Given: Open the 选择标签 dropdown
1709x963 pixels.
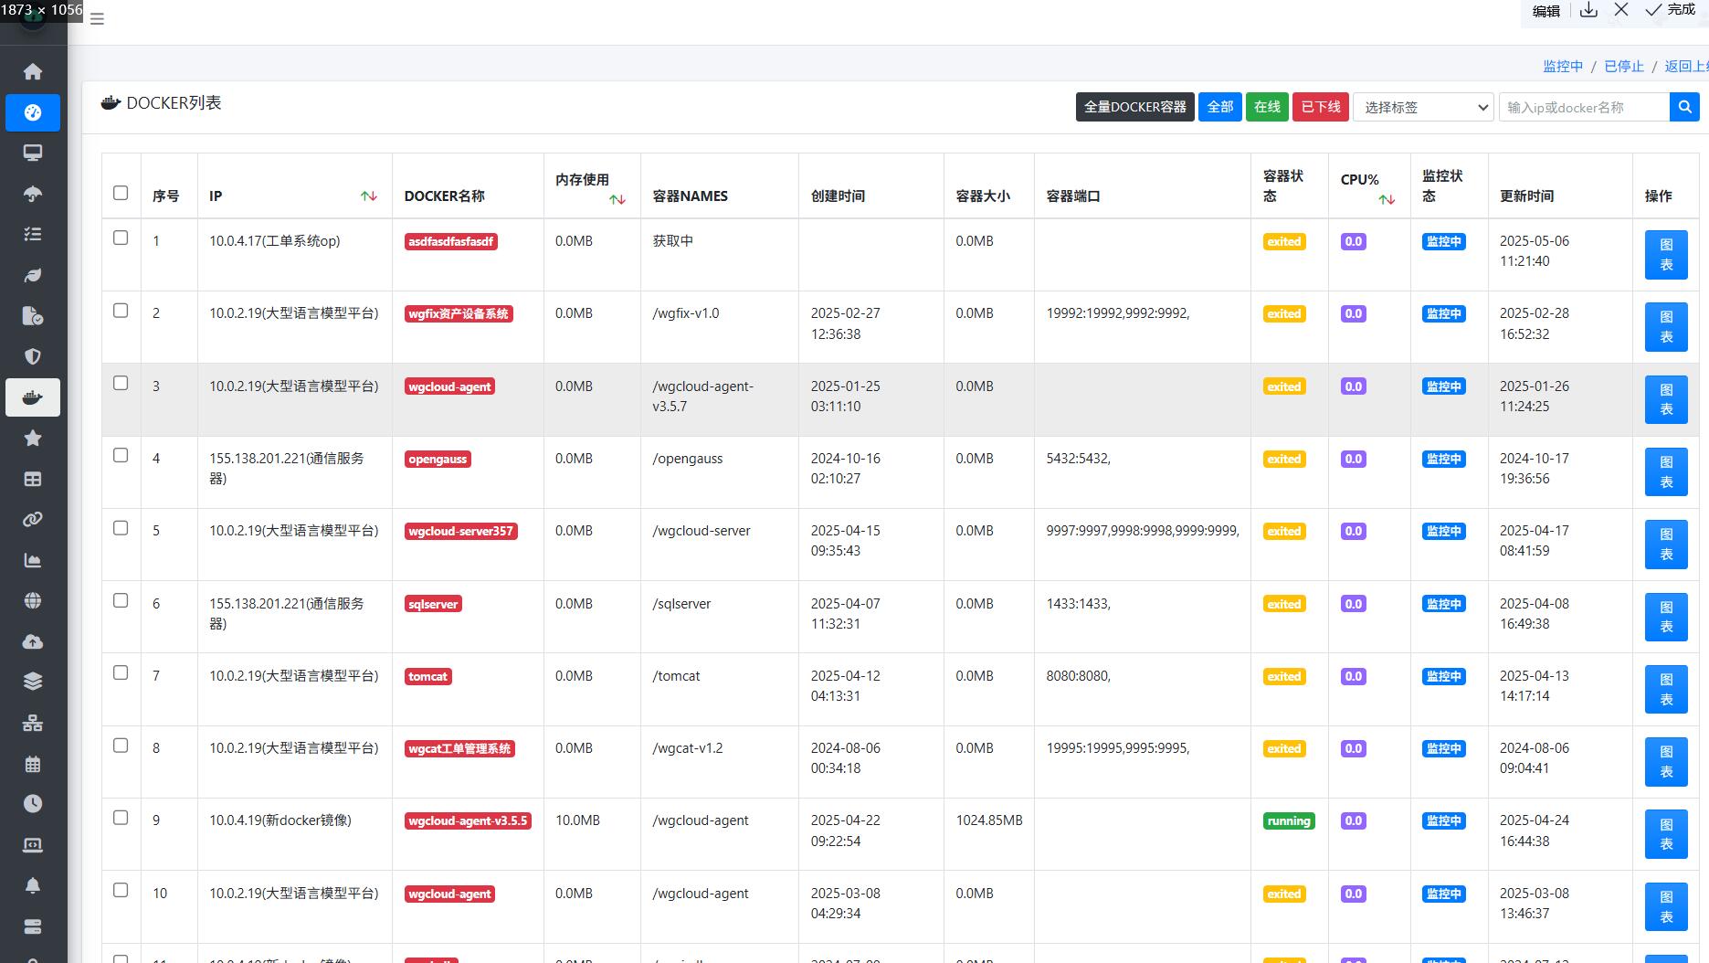Looking at the screenshot, I should click(x=1422, y=107).
